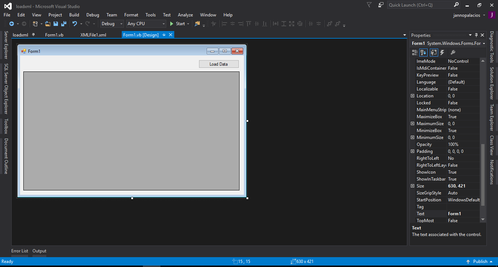The image size is (498, 267).
Task: Open the Error List bottom tab
Action: click(20, 251)
